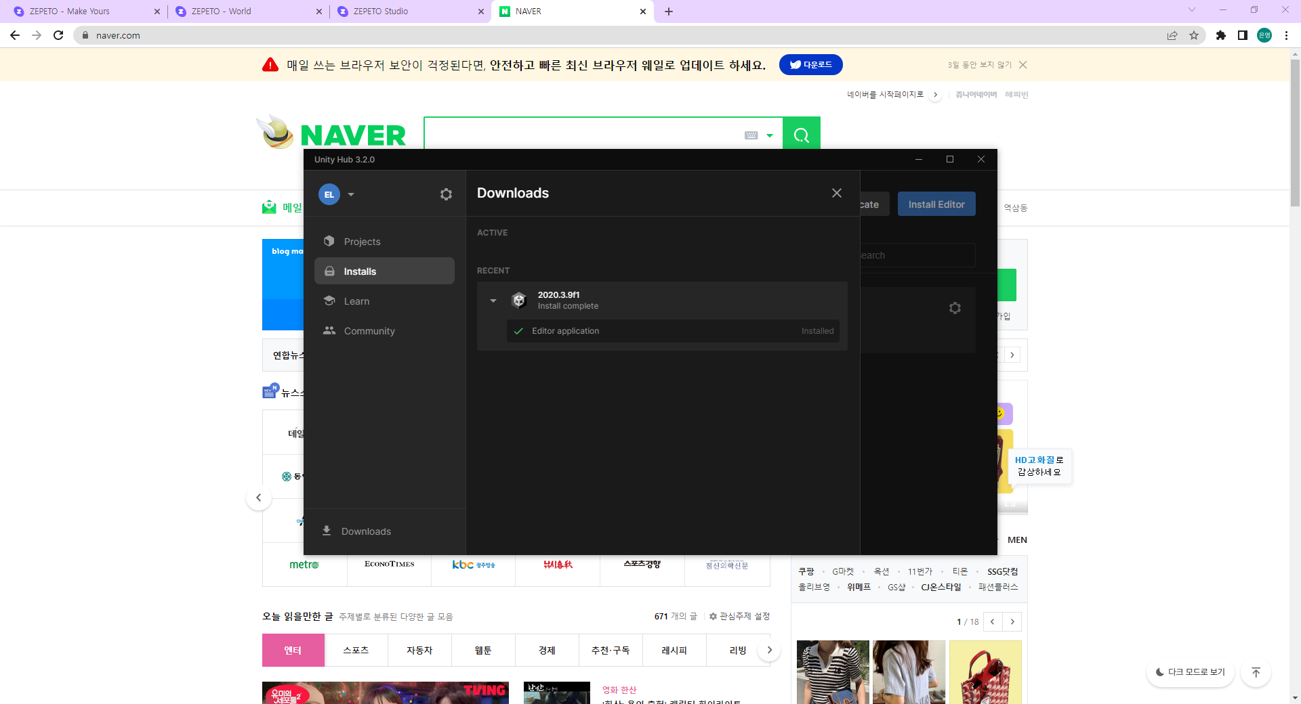The width and height of the screenshot is (1301, 704).
Task: Click the Installs lock icon
Action: coord(329,271)
